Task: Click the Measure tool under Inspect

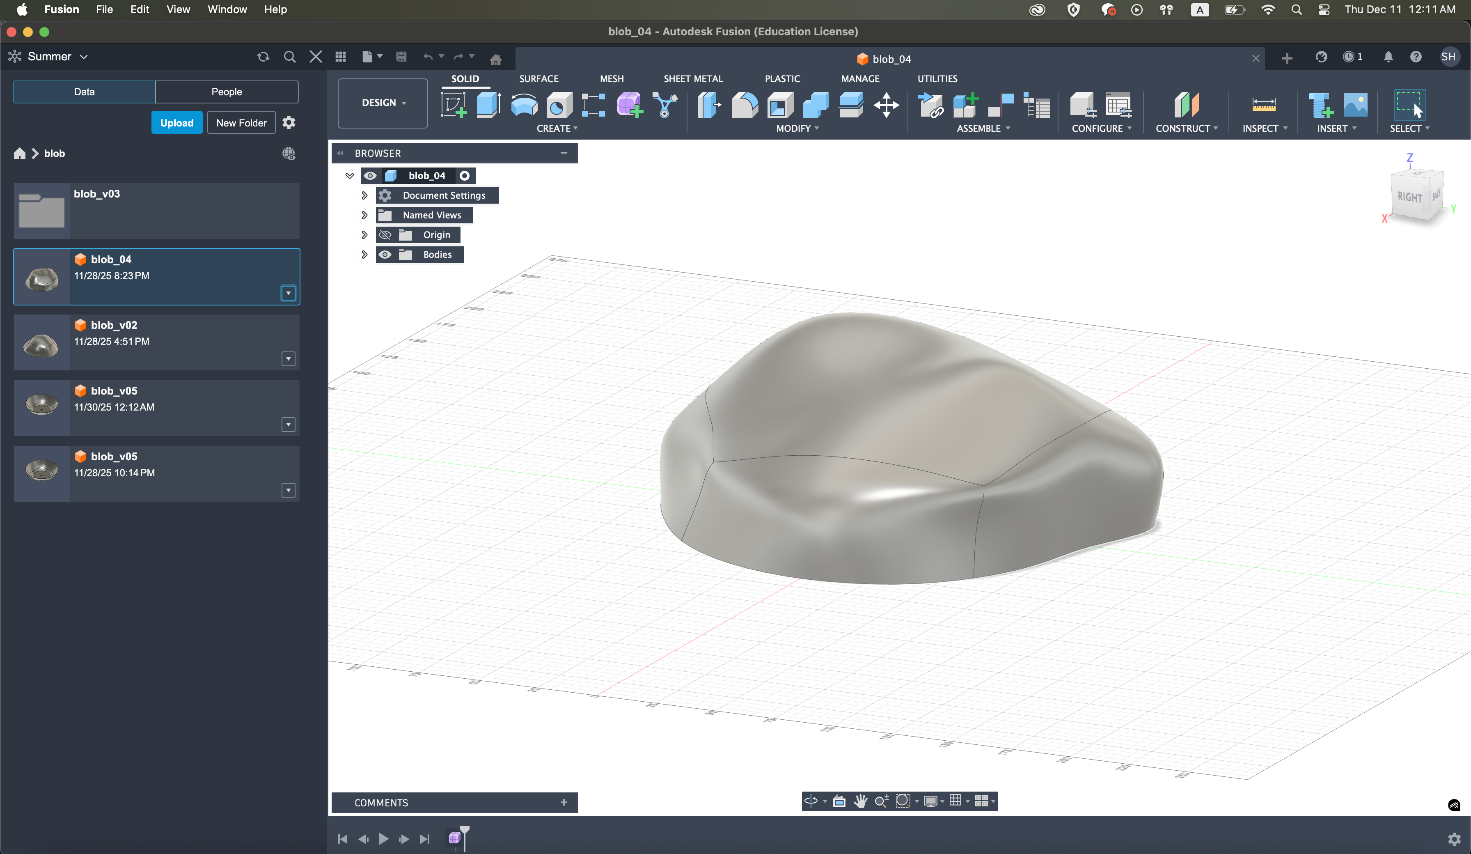Action: [x=1263, y=106]
